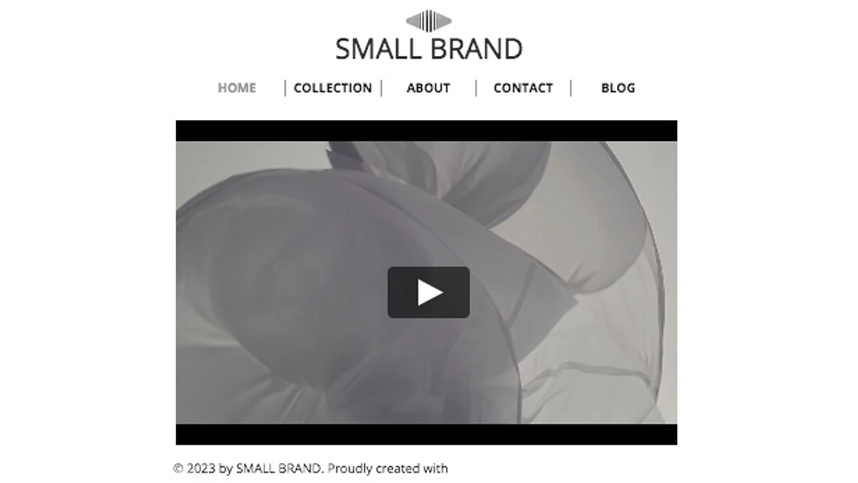
Task: Play the video with center play button
Action: 428,292
